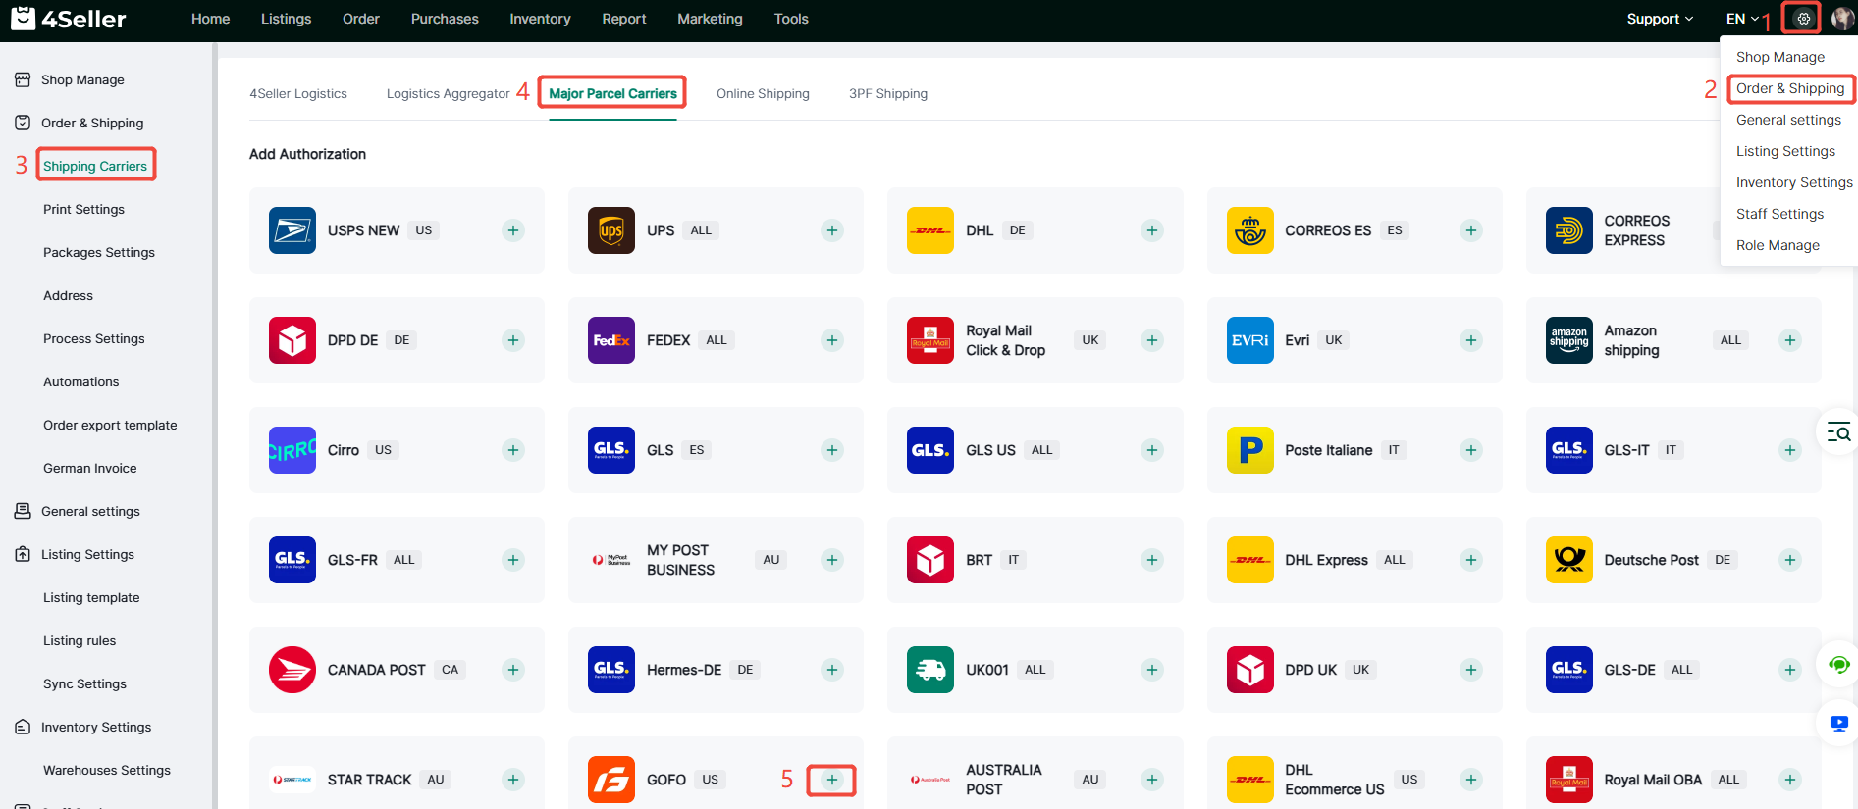Open the Marketing top menu

click(710, 19)
